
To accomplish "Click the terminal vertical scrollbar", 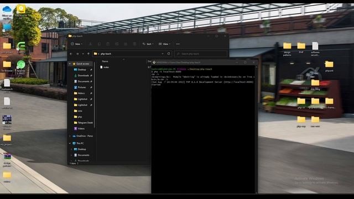I will click(x=256, y=130).
